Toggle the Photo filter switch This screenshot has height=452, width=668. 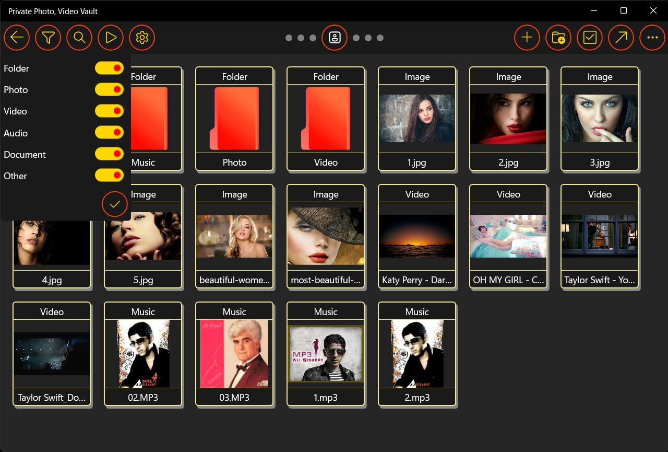click(x=109, y=89)
